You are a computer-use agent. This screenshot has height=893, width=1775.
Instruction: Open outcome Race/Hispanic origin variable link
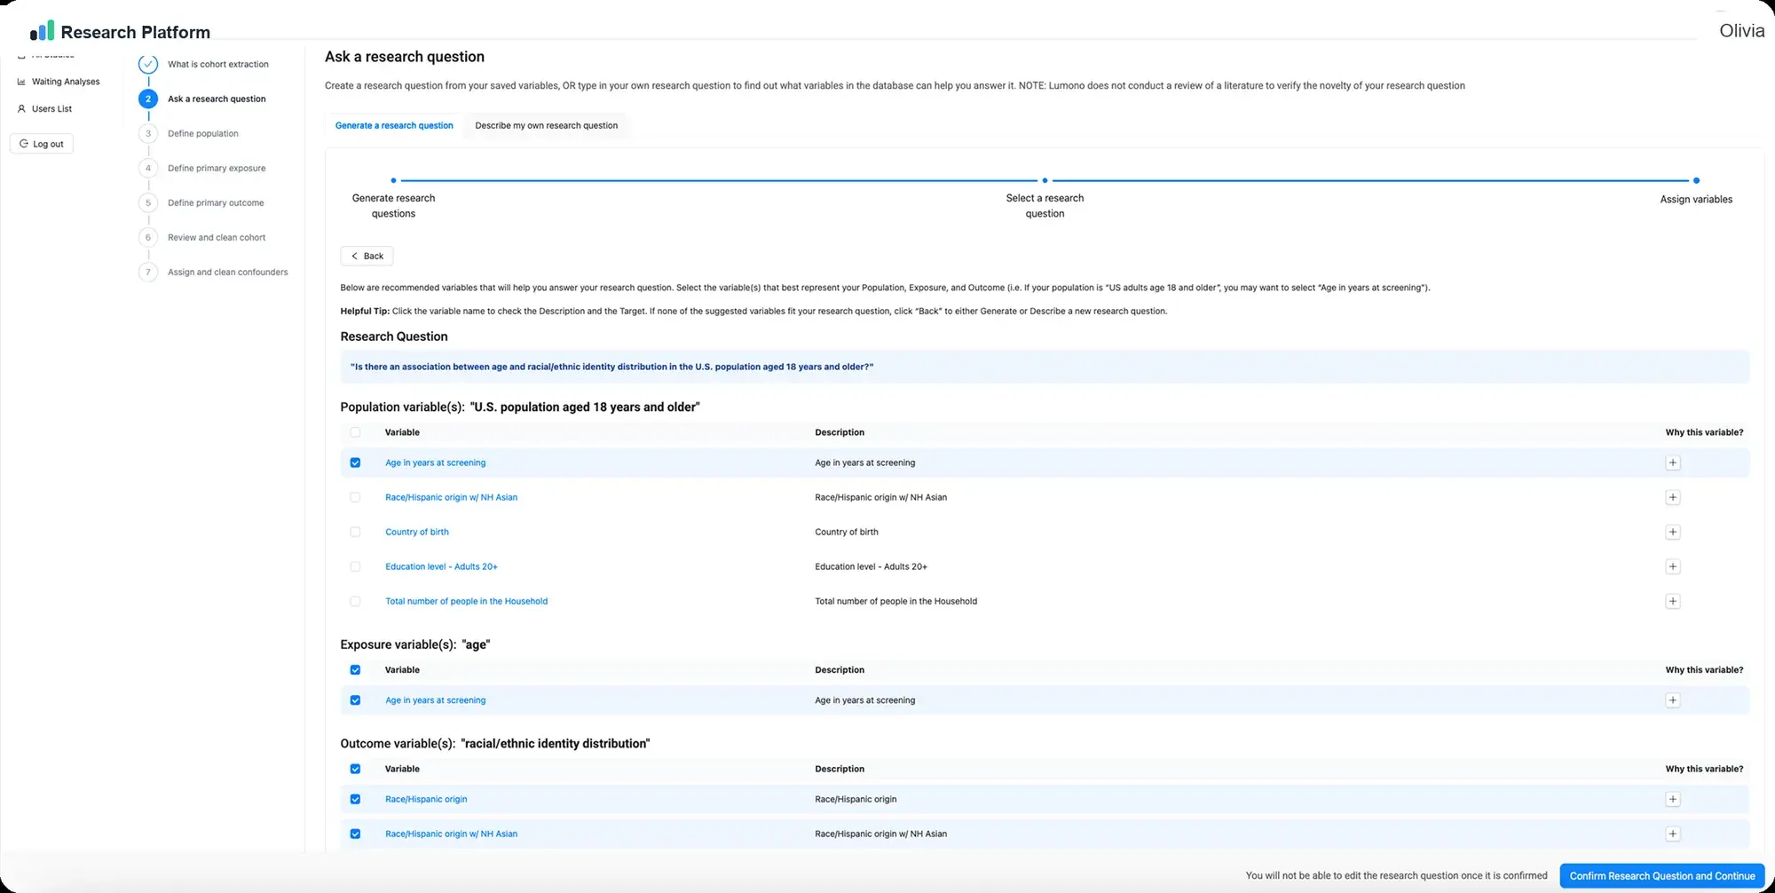click(426, 799)
